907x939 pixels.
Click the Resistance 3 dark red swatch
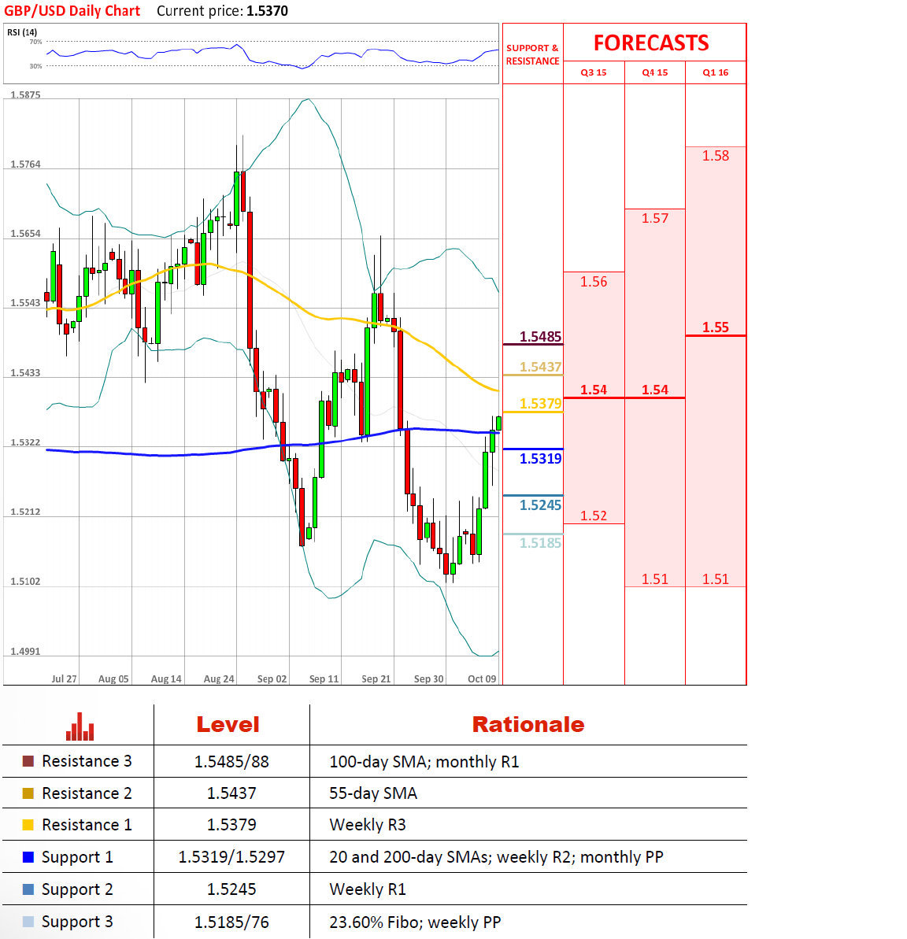point(28,761)
